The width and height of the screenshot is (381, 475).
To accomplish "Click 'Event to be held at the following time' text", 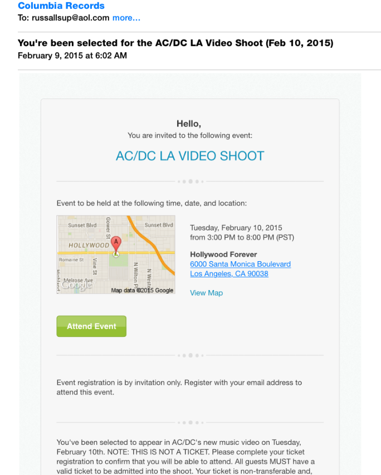I will (x=152, y=203).
